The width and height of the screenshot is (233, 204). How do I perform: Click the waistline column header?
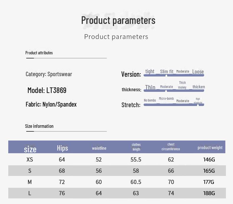[x=99, y=148]
